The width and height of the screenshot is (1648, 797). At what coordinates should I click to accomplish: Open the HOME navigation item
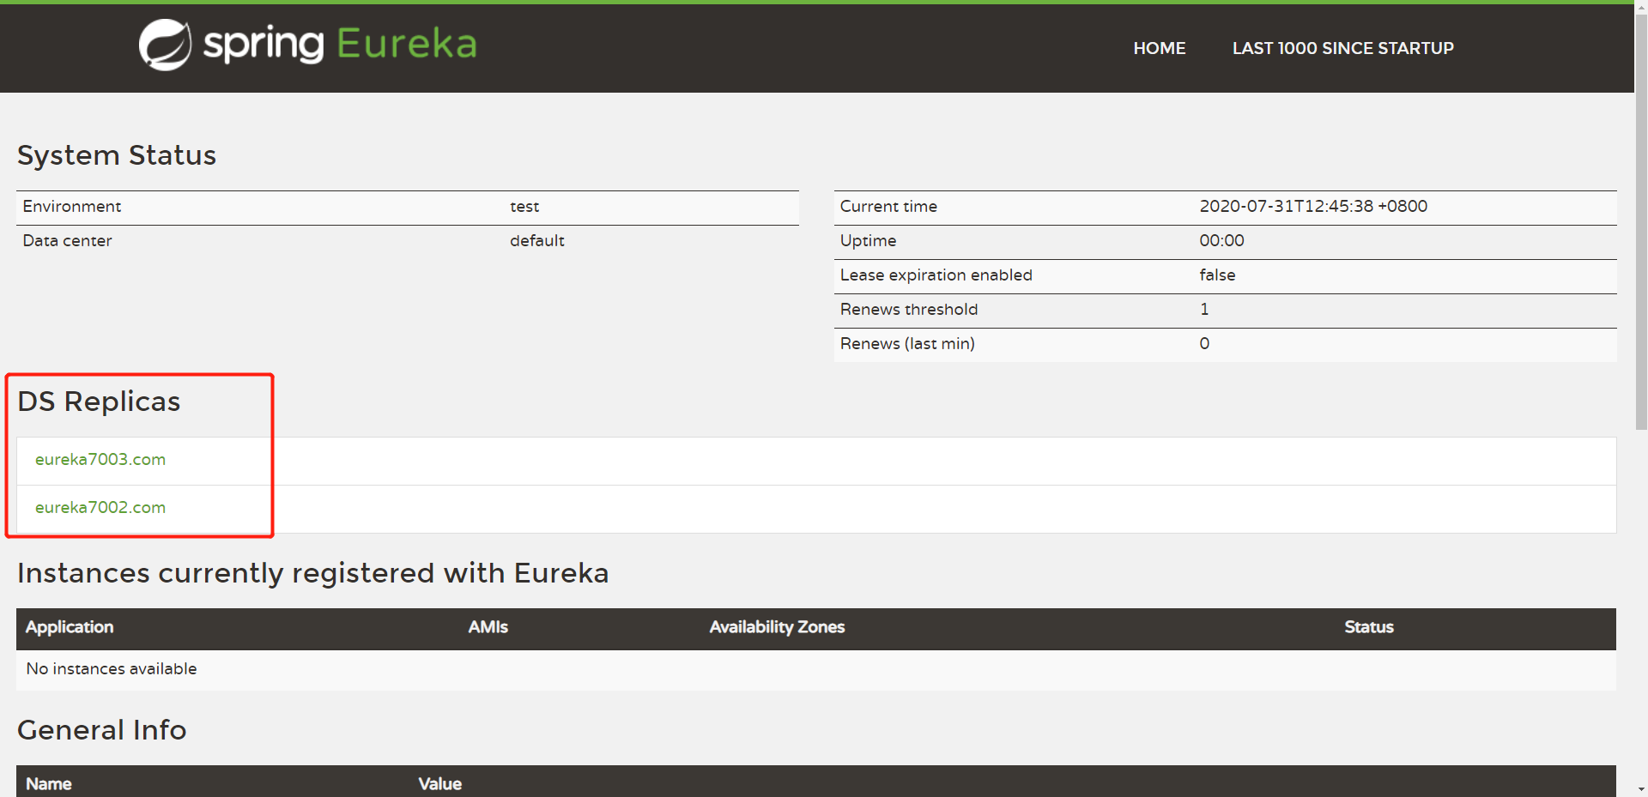[x=1159, y=48]
